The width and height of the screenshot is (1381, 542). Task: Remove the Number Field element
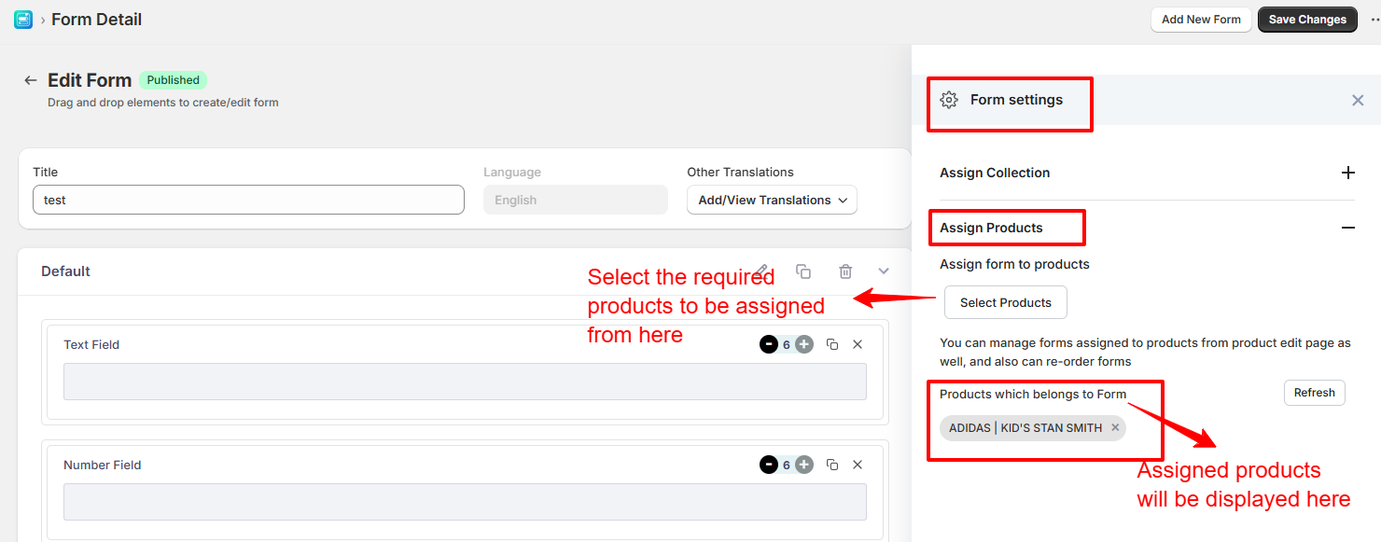tap(858, 465)
